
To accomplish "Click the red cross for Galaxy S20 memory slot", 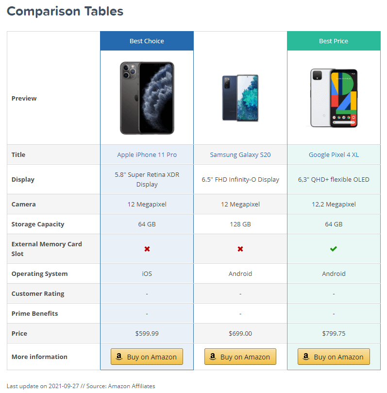I will coord(240,248).
